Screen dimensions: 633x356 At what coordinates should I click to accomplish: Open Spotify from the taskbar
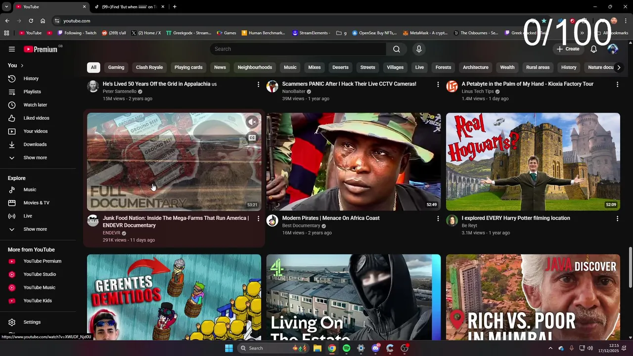(346, 348)
